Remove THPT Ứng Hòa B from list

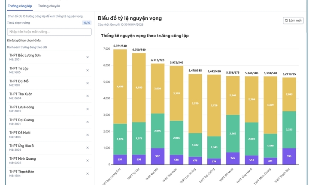tap(88, 148)
